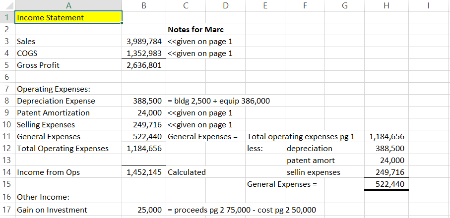Viewport: 450px width, 218px height.
Task: Click the column E header
Action: pos(264,5)
